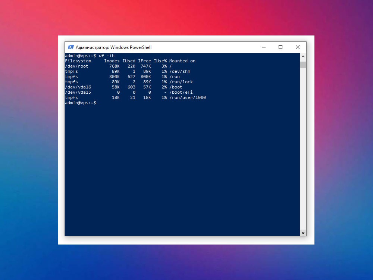Click the '/run/user/1000' mount path
Image resolution: width=373 pixels, height=280 pixels.
[x=188, y=97]
